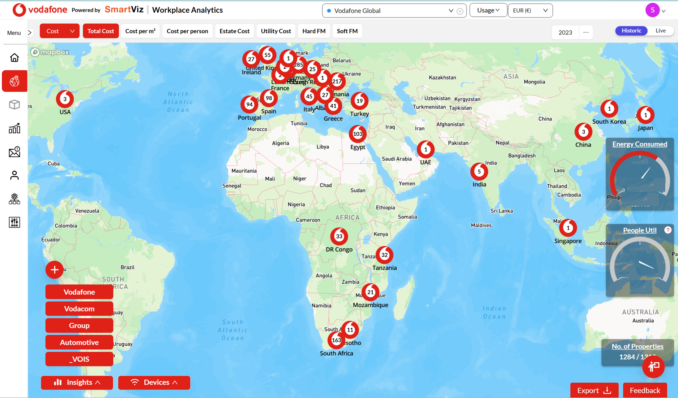Expand the Devices panel
The image size is (678, 398).
tap(154, 382)
